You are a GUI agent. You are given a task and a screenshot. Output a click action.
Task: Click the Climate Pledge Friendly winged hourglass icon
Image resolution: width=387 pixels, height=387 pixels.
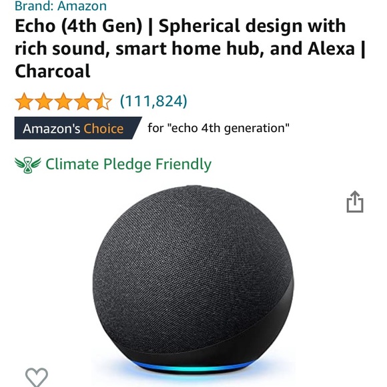27,165
